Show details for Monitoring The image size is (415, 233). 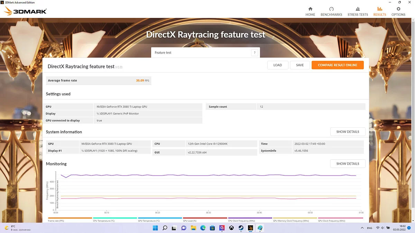coord(348,164)
